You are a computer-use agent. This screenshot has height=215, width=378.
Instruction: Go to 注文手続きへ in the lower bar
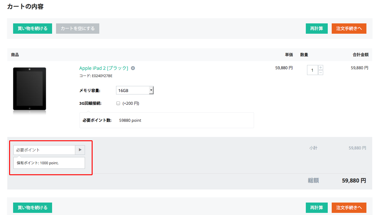coord(349,208)
